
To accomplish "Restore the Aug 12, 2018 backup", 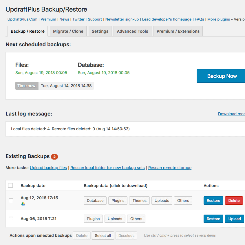I will 213,200.
